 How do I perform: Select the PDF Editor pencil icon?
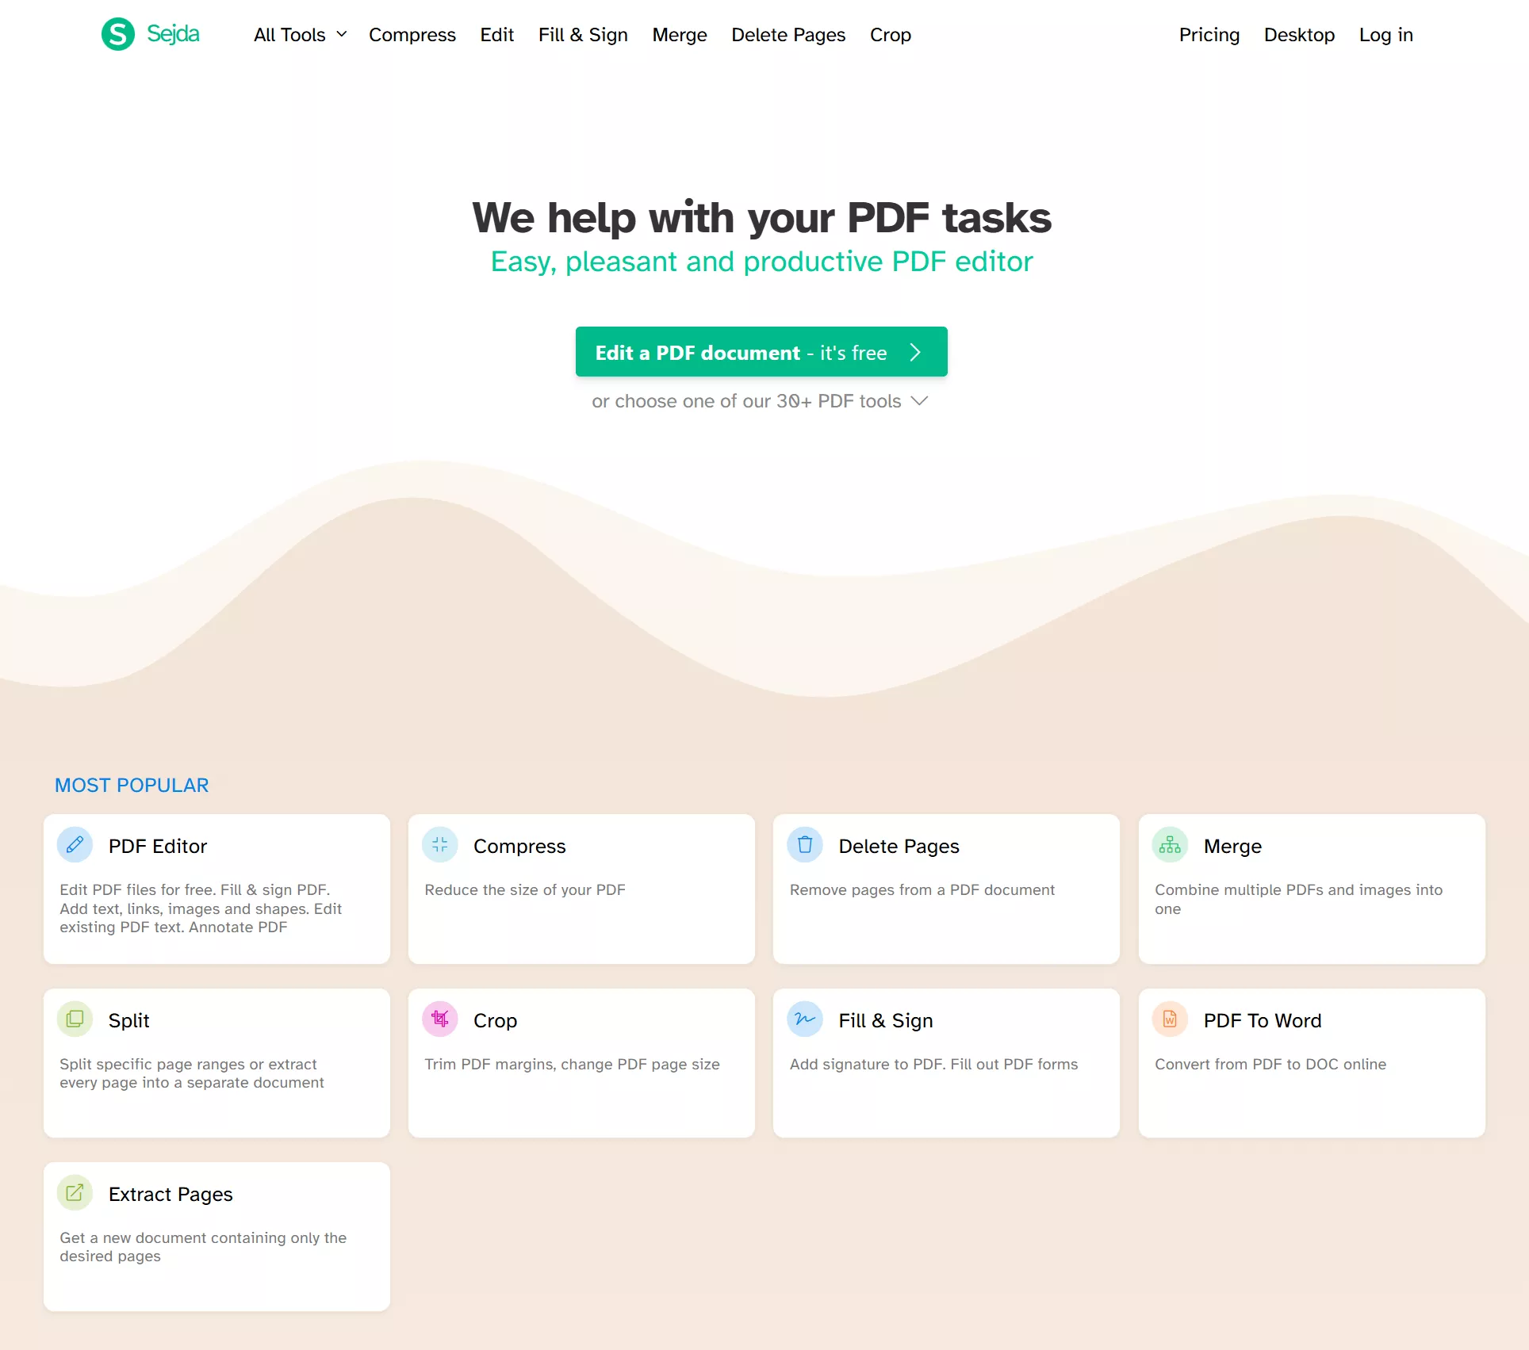click(x=75, y=844)
